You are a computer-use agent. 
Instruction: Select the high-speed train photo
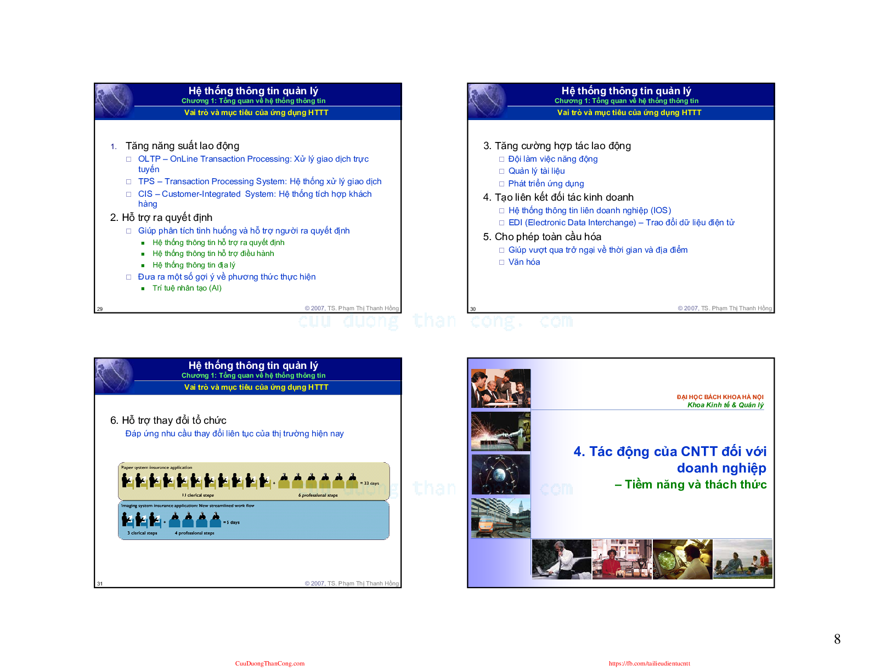tap(500, 518)
